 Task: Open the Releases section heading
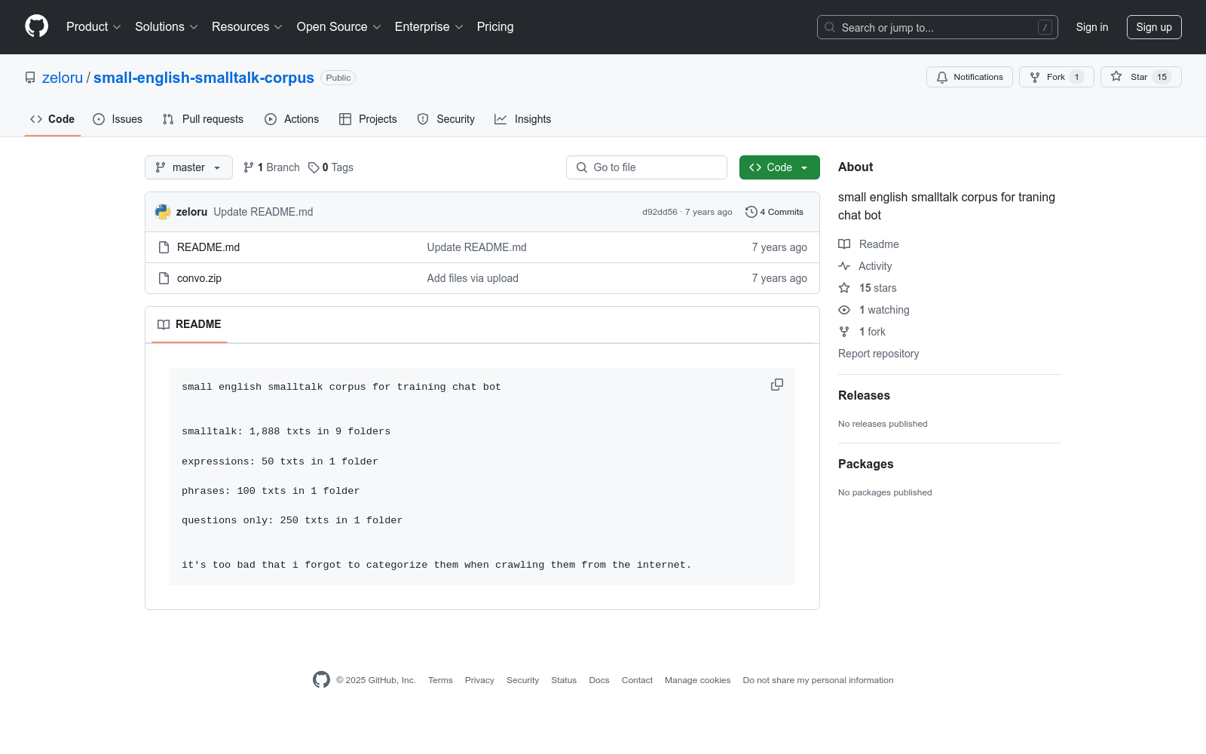(864, 396)
